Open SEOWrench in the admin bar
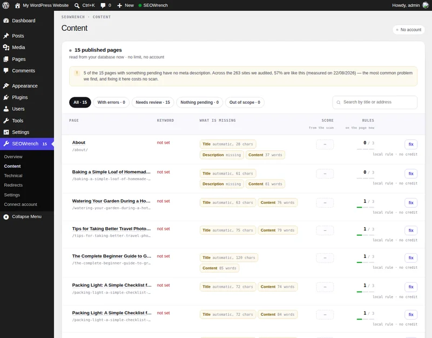 click(x=153, y=5)
